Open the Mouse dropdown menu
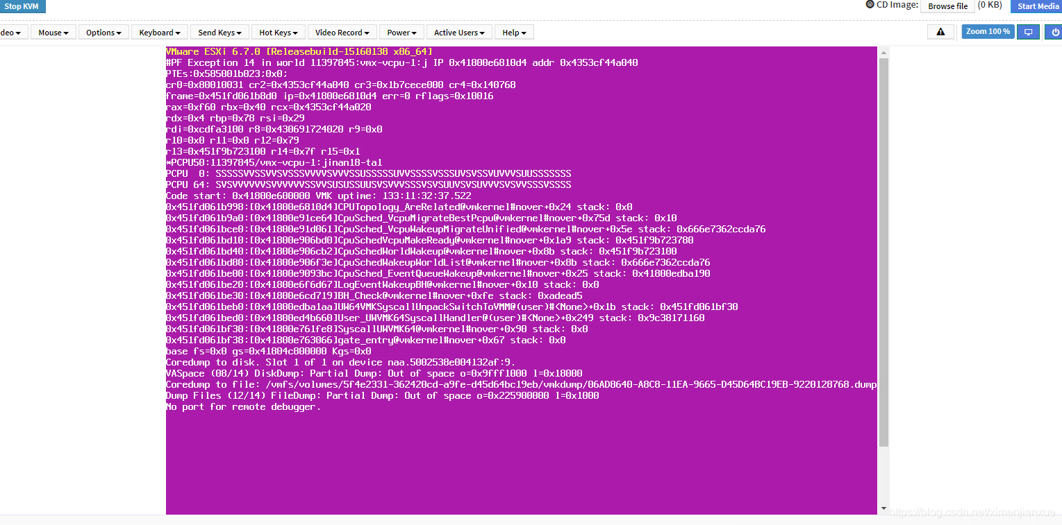 pyautogui.click(x=53, y=33)
